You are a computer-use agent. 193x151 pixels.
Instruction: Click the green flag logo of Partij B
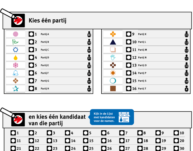[15, 42]
